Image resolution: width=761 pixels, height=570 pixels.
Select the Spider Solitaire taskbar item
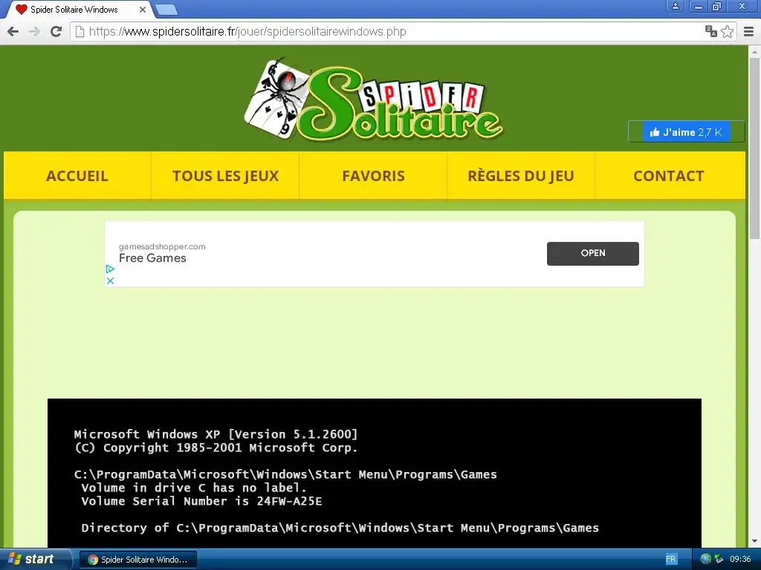click(137, 560)
